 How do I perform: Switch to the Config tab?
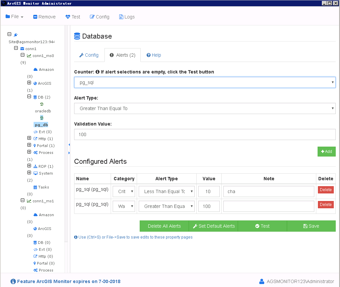(x=89, y=55)
